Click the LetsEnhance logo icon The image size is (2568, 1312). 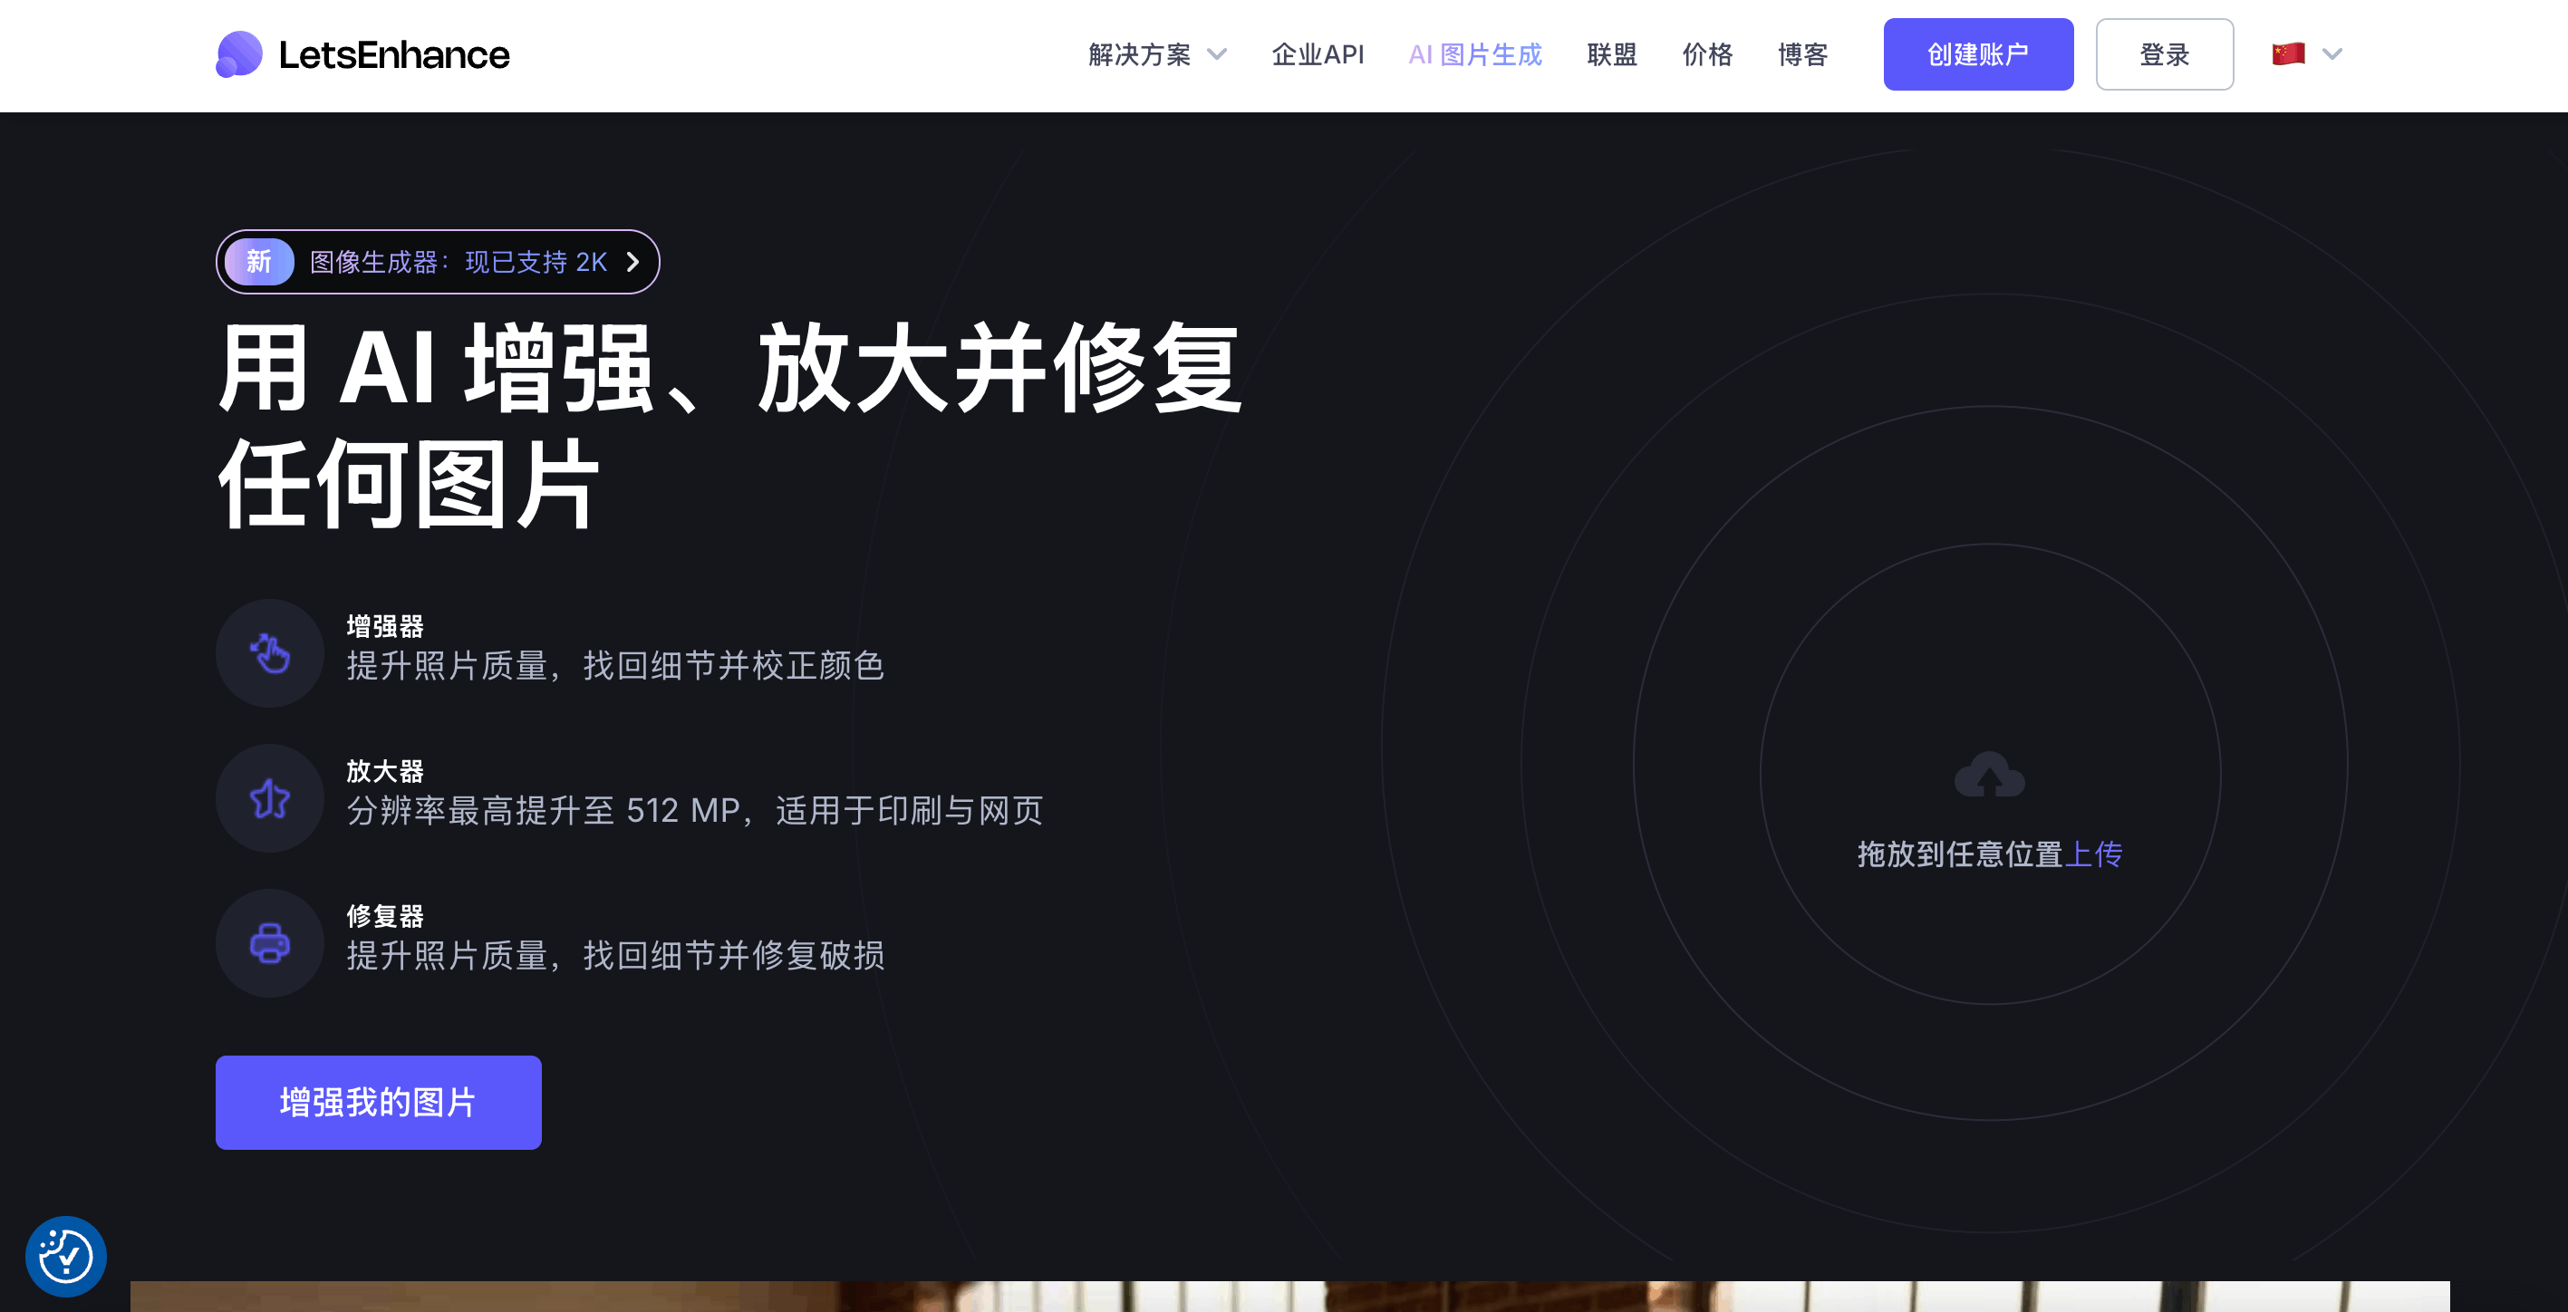(239, 53)
